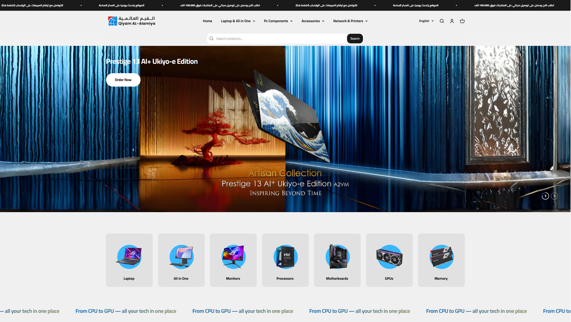Open the English language selector
Viewport: 571px width, 322px height.
coord(426,21)
